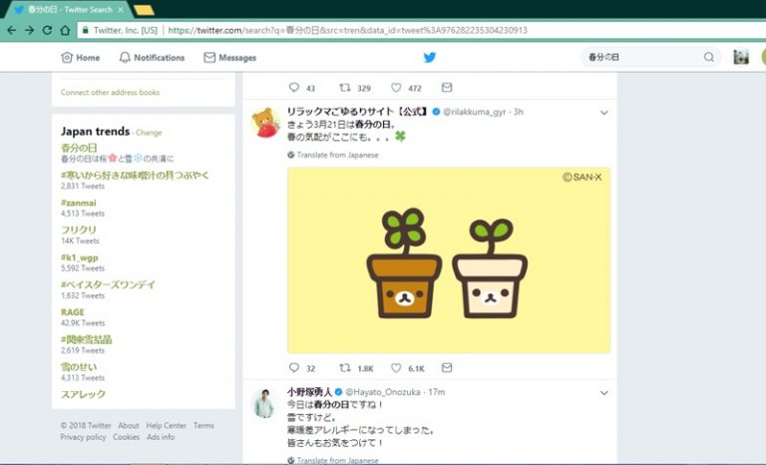Click the verified badge next to リラックマごゆるりサイト
The width and height of the screenshot is (766, 465).
[436, 112]
